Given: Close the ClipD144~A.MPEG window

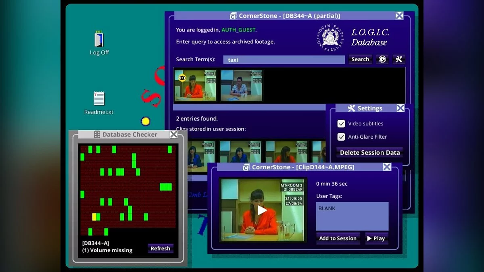Looking at the screenshot, I should coord(387,167).
